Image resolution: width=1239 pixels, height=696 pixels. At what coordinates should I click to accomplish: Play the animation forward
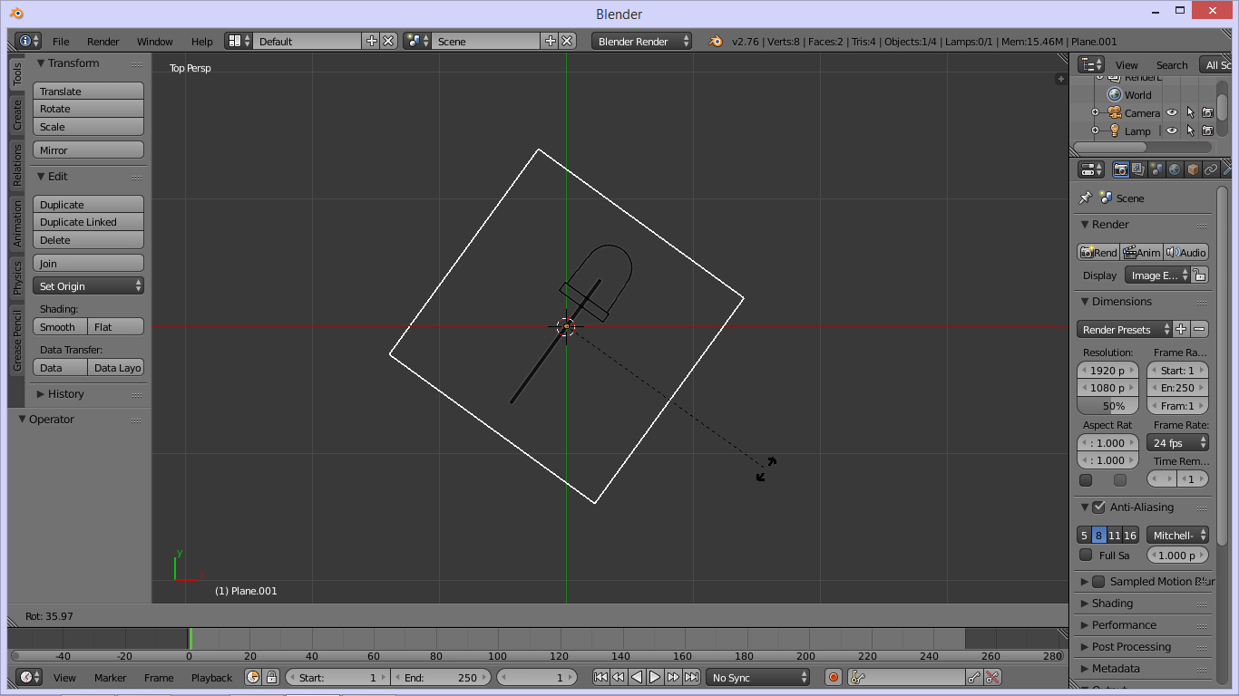tap(655, 677)
